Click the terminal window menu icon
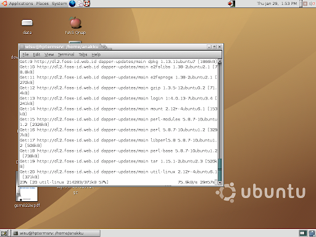Viewport: 316px width, 237px height. 22,47
